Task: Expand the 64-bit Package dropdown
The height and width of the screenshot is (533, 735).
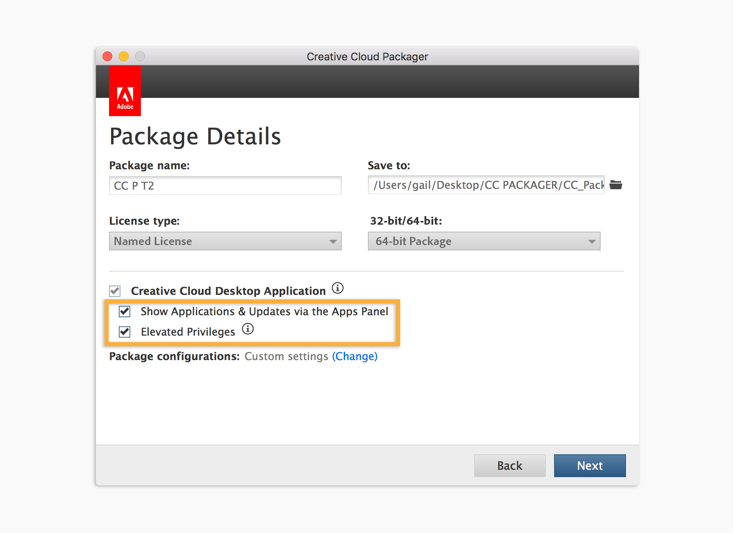Action: coord(484,241)
